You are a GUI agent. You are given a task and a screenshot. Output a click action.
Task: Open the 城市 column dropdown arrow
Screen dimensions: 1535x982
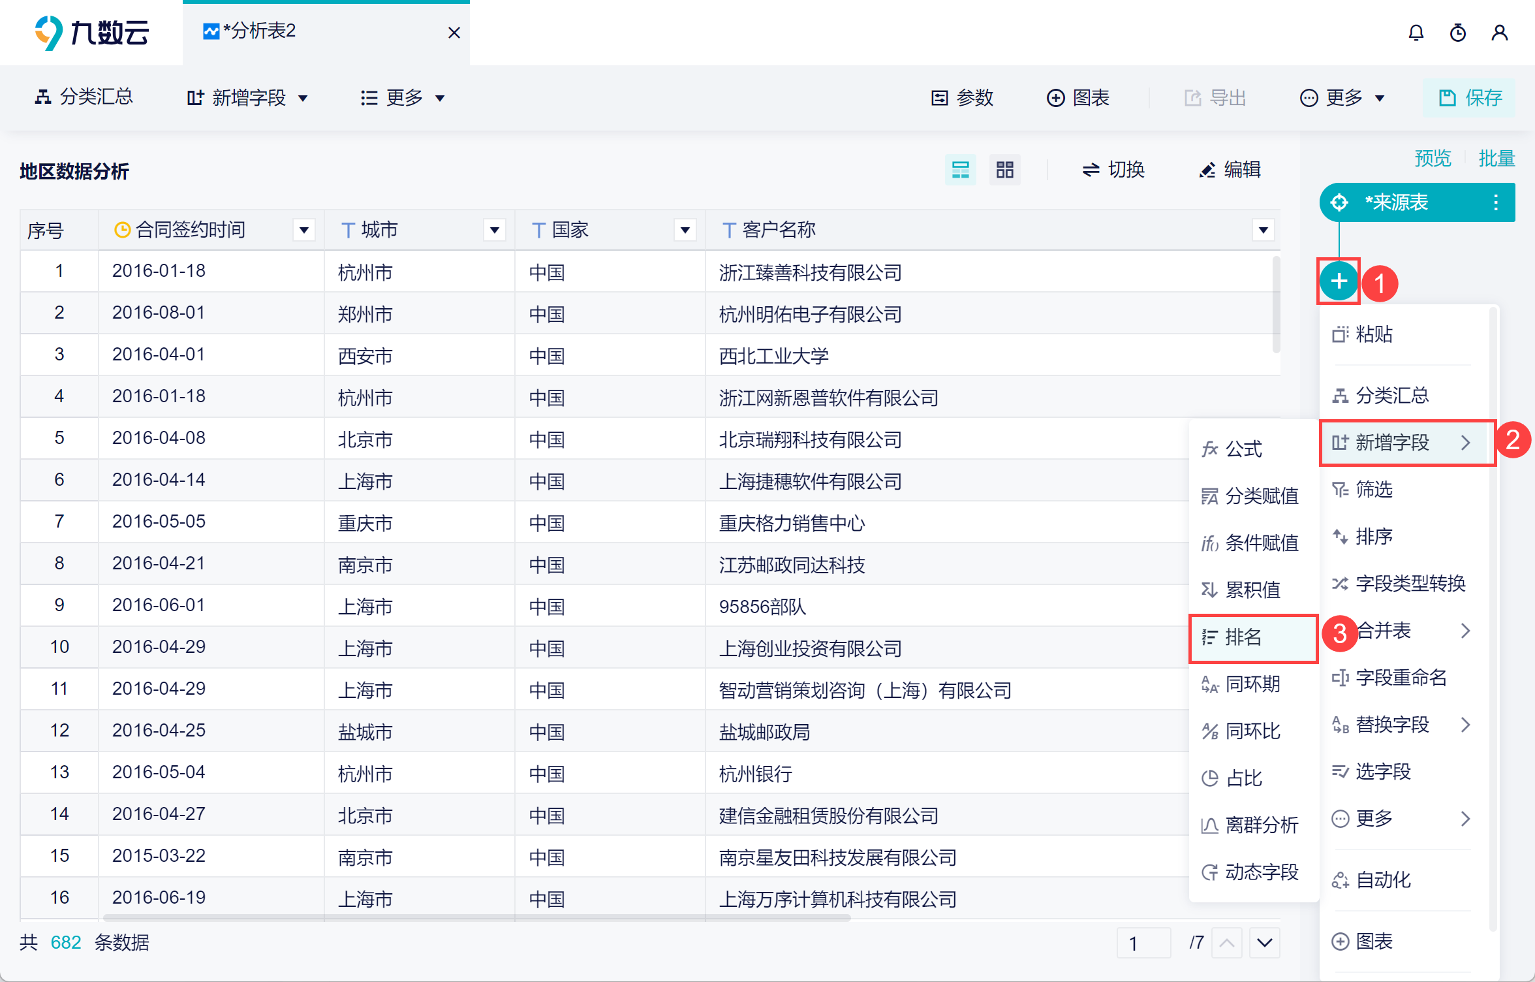pos(495,230)
